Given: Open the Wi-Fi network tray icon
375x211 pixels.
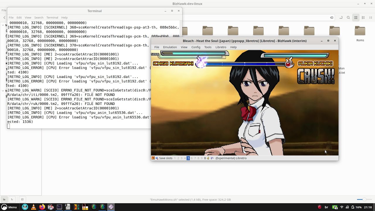Looking at the screenshot, I should tap(342, 207).
